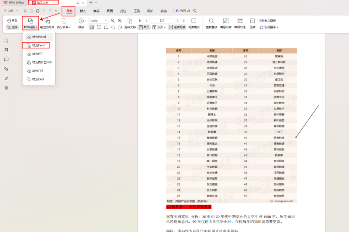This screenshot has width=349, height=232.
Task: Switch to the 转换 (Convert) tab
Action: 164,11
